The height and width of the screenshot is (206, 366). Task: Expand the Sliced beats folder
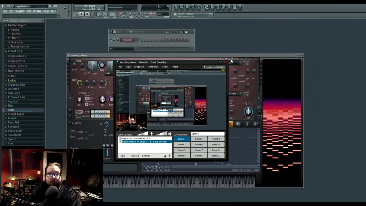[x=15, y=131]
